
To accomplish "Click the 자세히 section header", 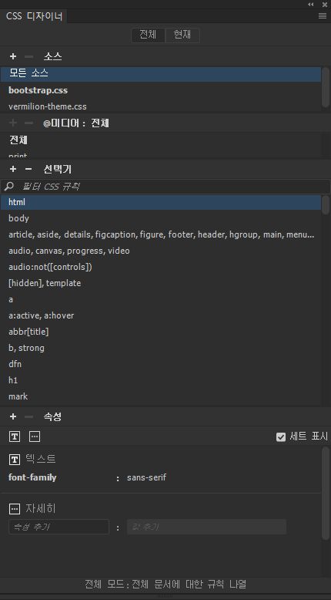I will (x=41, y=508).
